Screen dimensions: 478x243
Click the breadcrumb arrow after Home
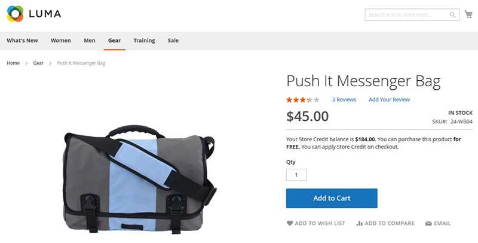click(x=26, y=63)
